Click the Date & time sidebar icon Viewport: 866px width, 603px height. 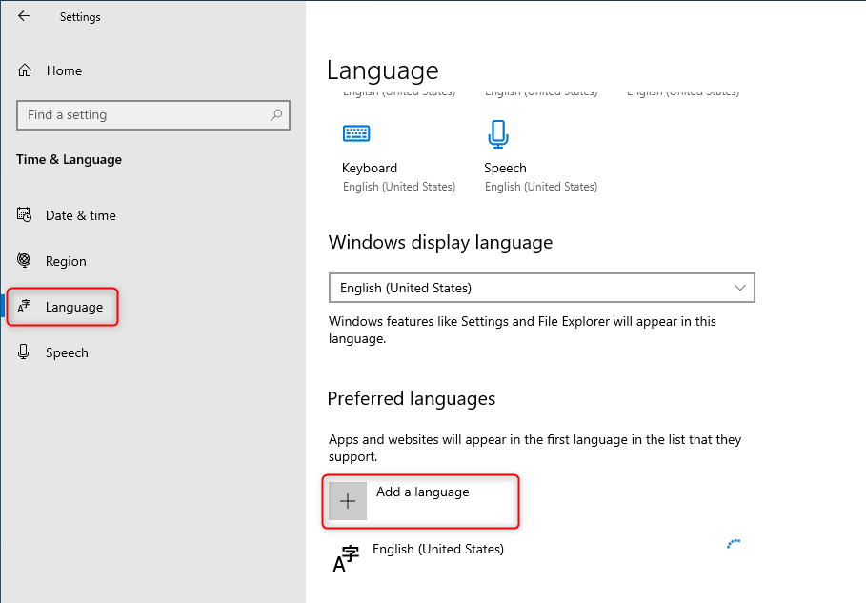tap(26, 215)
